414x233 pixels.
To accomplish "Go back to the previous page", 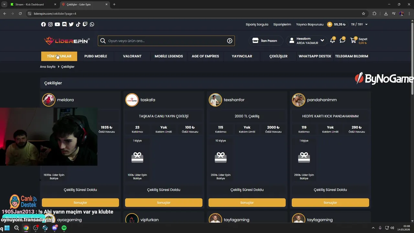I will pos(5,14).
